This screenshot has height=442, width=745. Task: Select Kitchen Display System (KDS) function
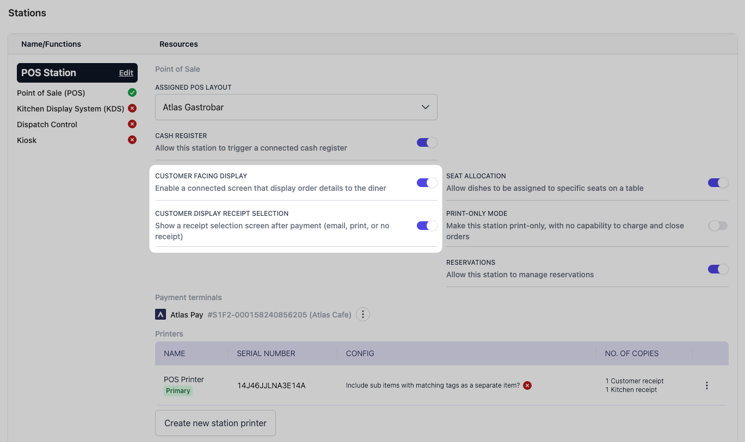71,109
